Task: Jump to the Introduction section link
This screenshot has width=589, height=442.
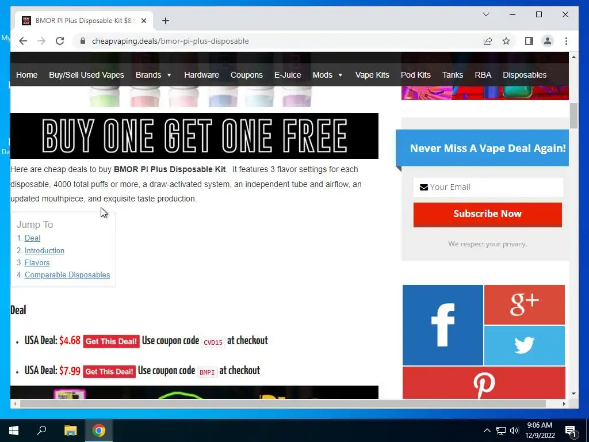Action: pyautogui.click(x=44, y=250)
